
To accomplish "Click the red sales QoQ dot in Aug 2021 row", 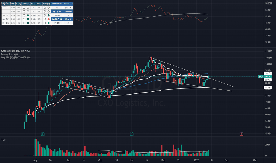I will coord(49,19).
